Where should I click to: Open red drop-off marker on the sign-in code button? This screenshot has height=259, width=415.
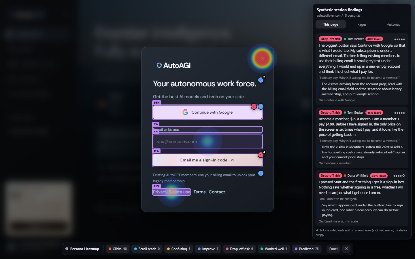coord(261,155)
